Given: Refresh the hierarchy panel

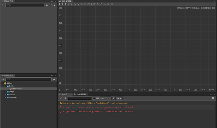Looking at the screenshot, I should point(54,5).
